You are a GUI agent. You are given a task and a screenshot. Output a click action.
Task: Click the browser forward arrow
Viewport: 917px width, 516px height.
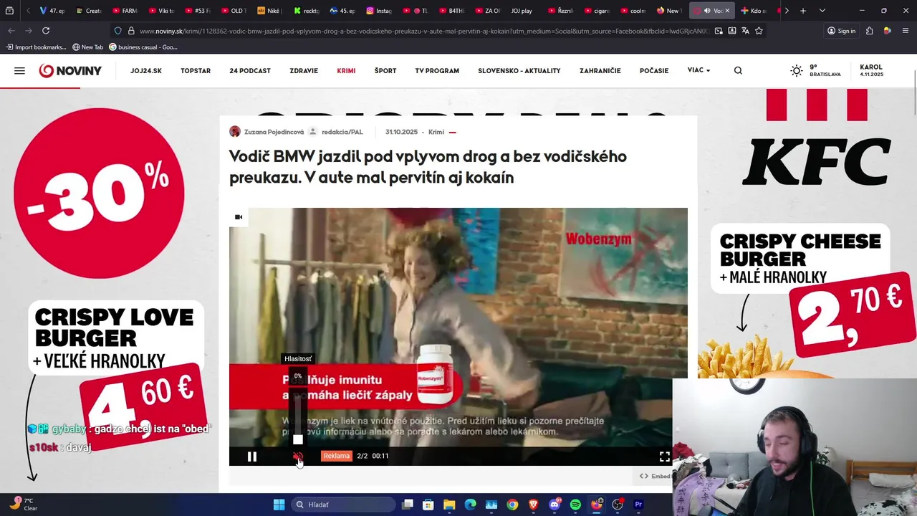pyautogui.click(x=29, y=31)
